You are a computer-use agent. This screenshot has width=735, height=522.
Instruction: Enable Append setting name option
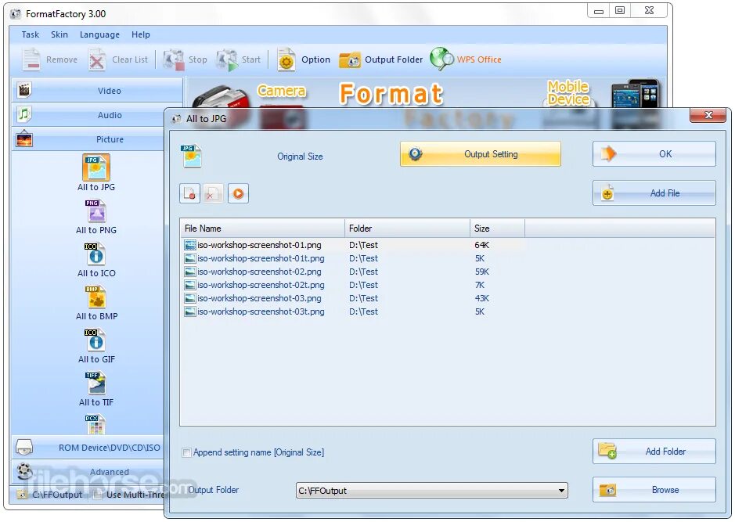(x=186, y=452)
